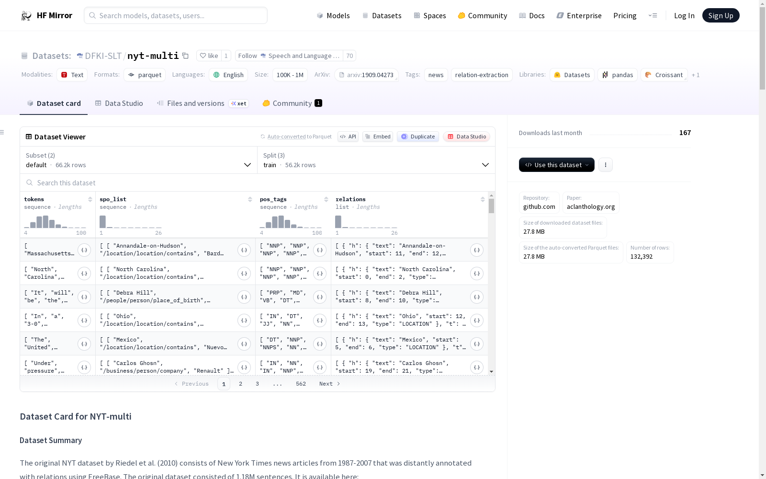Click the DFKI-SLT organization avatar

[79, 56]
